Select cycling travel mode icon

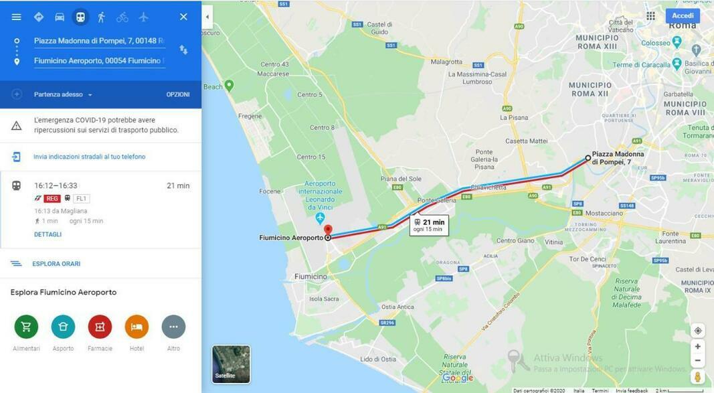coord(122,17)
